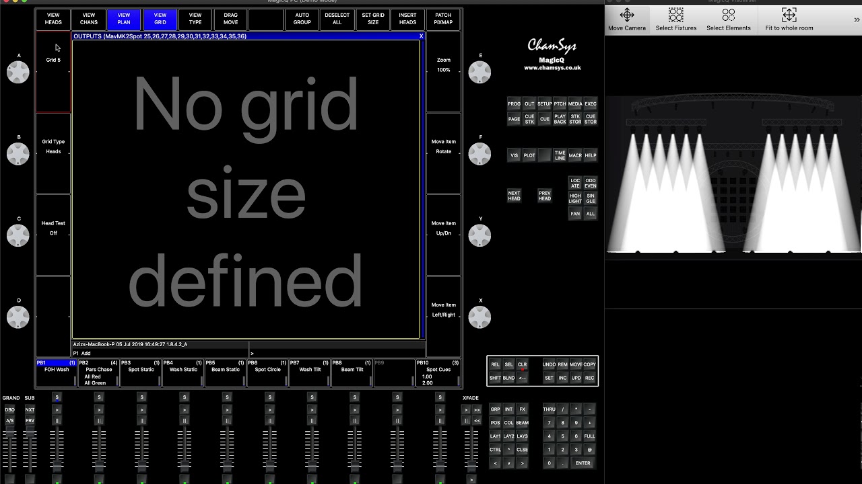Click the Zoom 100% soft button
Screen dimensions: 862x484
(443, 72)
